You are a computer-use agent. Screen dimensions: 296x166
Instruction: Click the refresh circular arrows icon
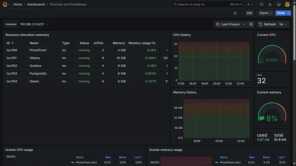click(x=261, y=24)
